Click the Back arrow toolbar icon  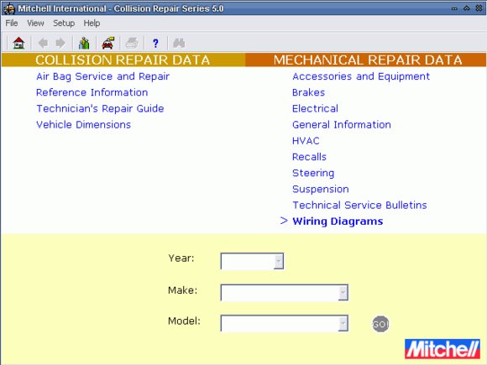pos(43,43)
